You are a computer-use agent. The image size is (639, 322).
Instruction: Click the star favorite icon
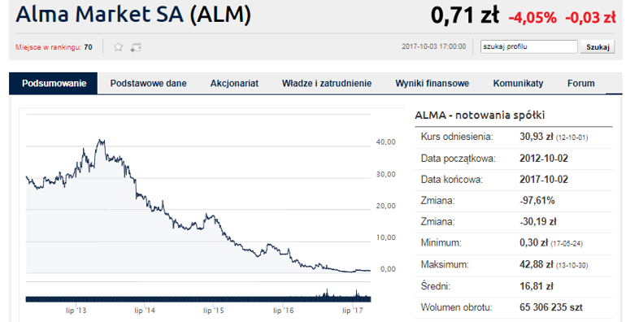coord(118,47)
